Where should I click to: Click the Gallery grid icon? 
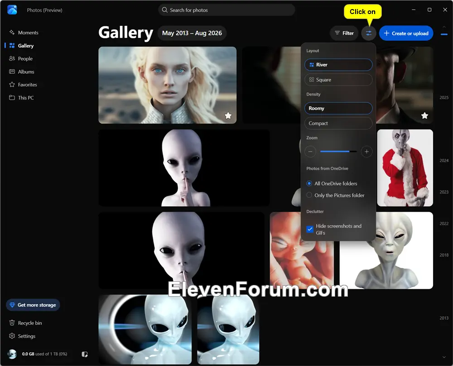click(x=12, y=46)
